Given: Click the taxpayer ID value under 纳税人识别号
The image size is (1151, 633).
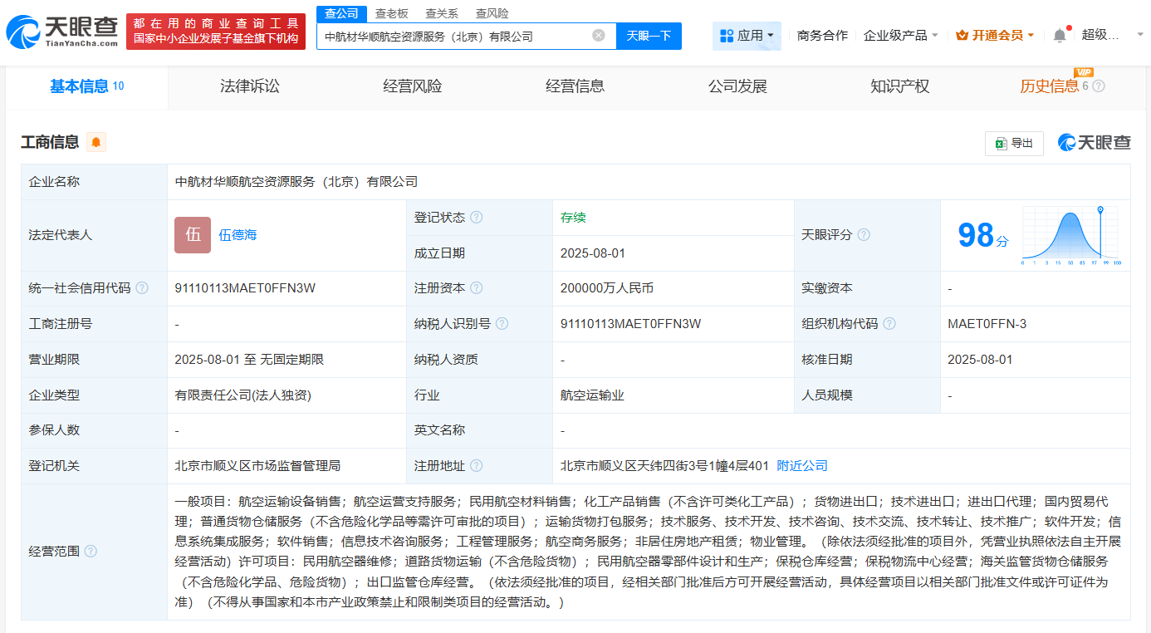Looking at the screenshot, I should [x=630, y=324].
